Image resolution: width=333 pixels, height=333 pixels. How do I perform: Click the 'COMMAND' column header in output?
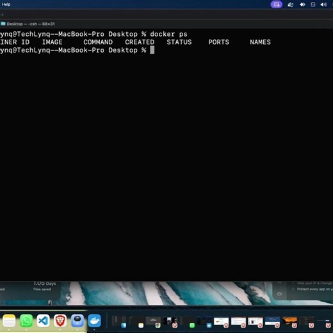coord(98,42)
